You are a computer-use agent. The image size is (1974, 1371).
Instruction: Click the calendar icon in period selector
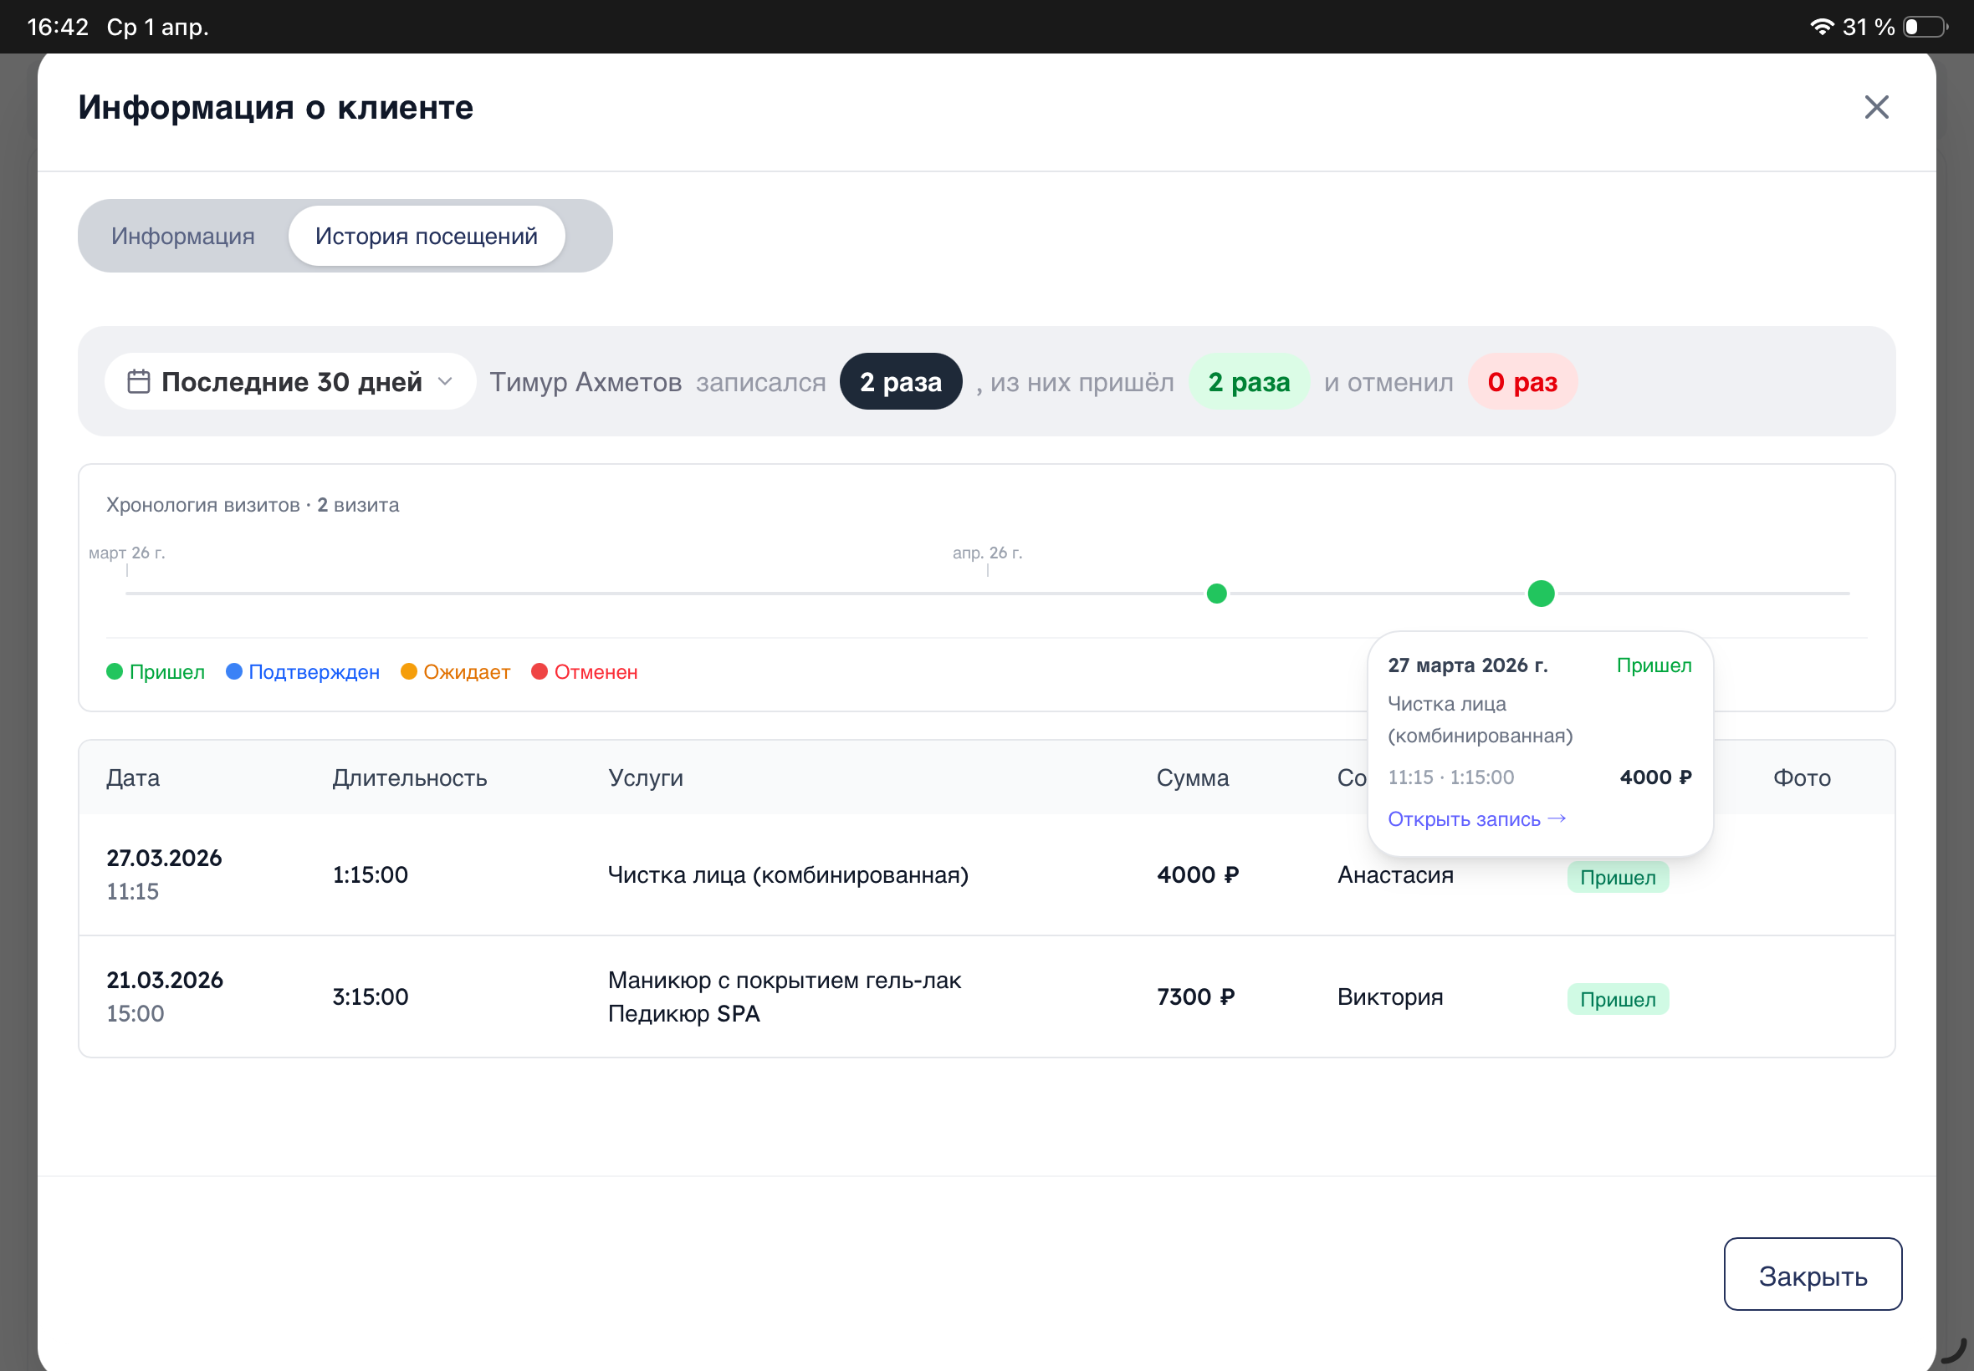click(138, 381)
